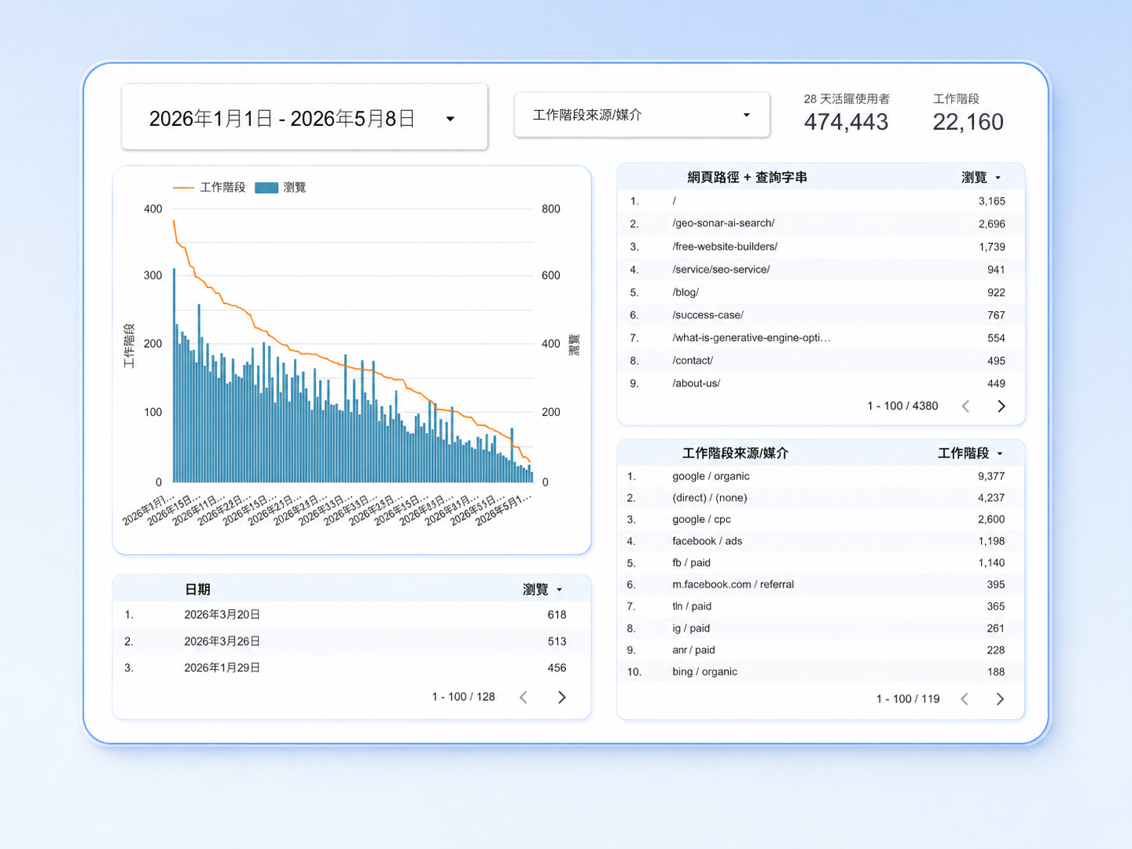Image resolution: width=1132 pixels, height=849 pixels.
Task: Click the /geo-sonar-ai-search/ row
Action: [821, 224]
